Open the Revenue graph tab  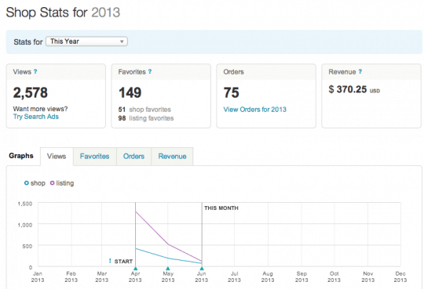pyautogui.click(x=172, y=156)
